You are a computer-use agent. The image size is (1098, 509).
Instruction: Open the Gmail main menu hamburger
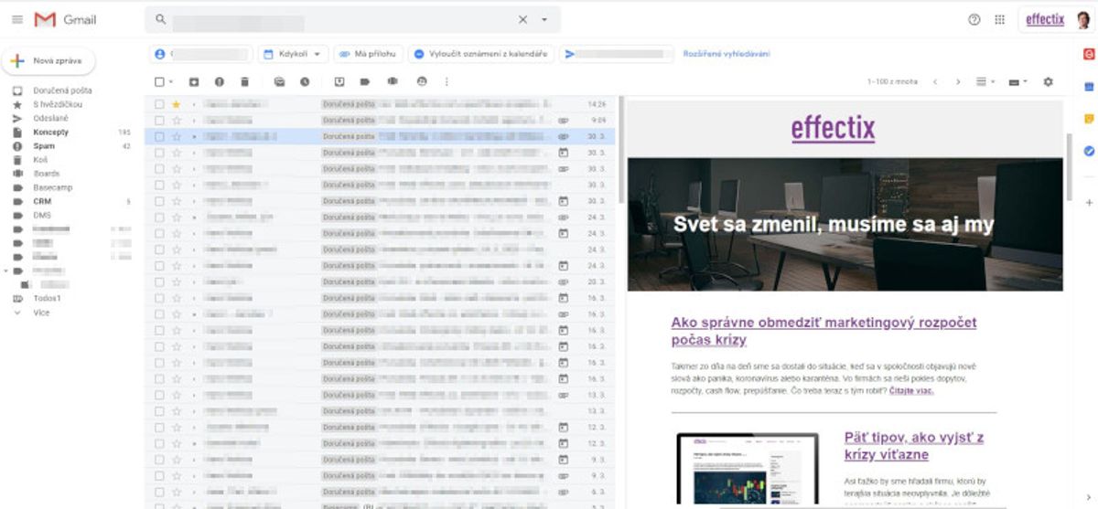tap(16, 19)
